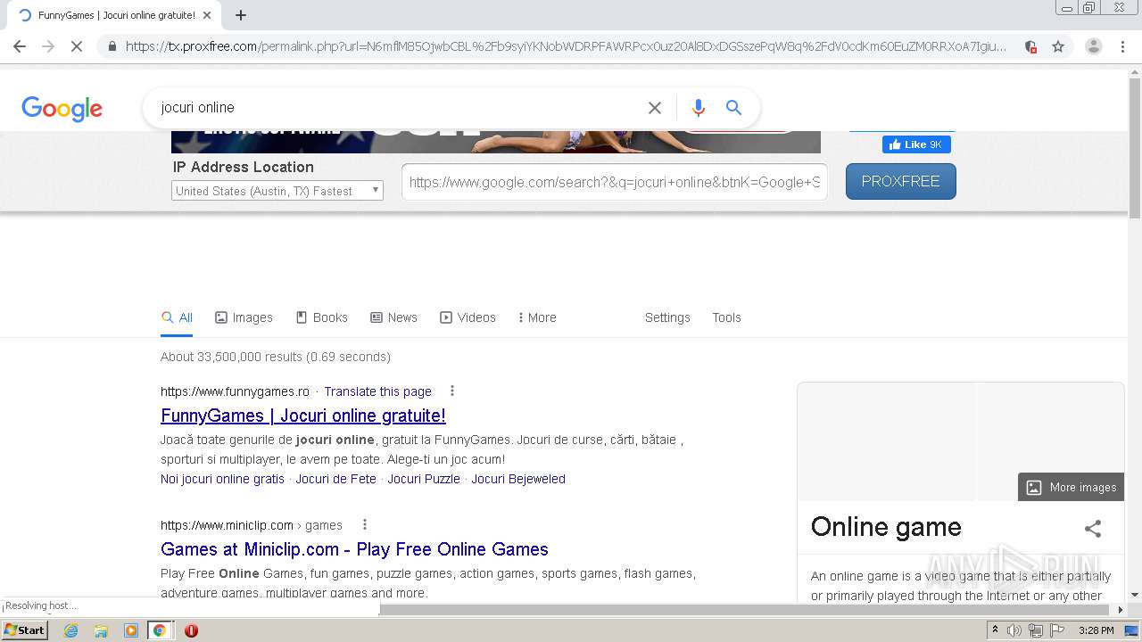Open FunnyGames Jocuri online gratuite result
Screen dimensions: 1142x642
pos(303,416)
